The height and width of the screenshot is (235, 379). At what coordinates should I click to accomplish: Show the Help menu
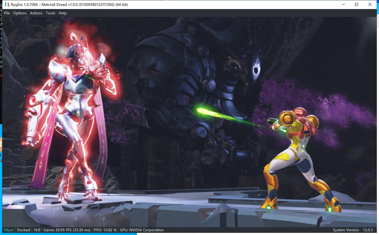click(x=63, y=13)
